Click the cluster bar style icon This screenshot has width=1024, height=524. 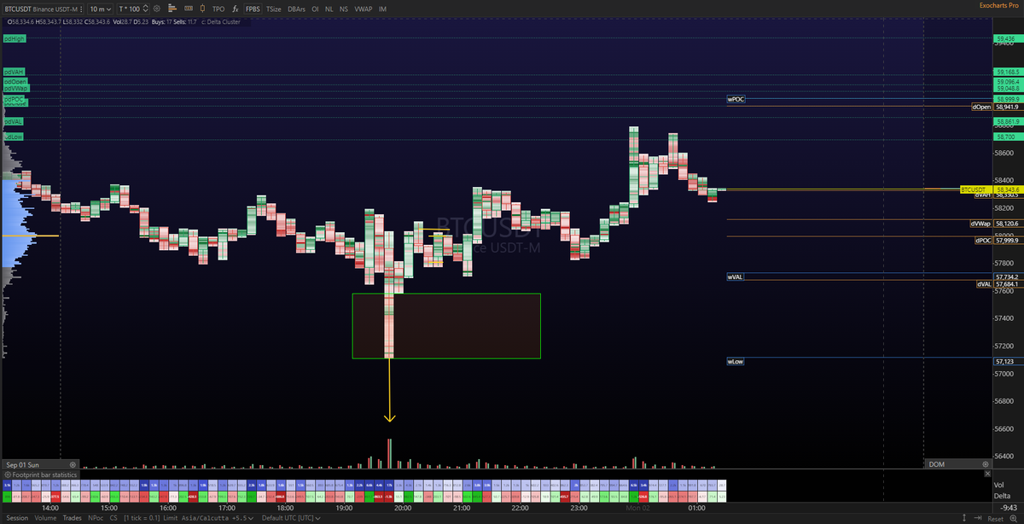[188, 9]
